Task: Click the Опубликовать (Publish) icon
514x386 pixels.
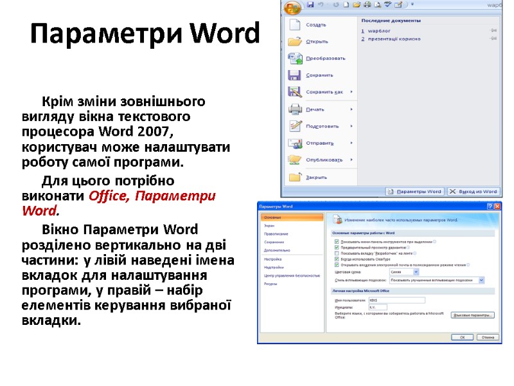Action: [294, 160]
